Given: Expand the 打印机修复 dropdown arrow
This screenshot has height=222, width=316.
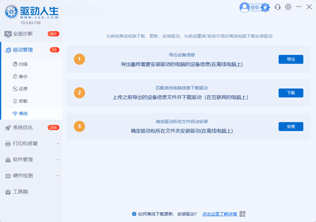Looking at the screenshot, I should pos(58,144).
